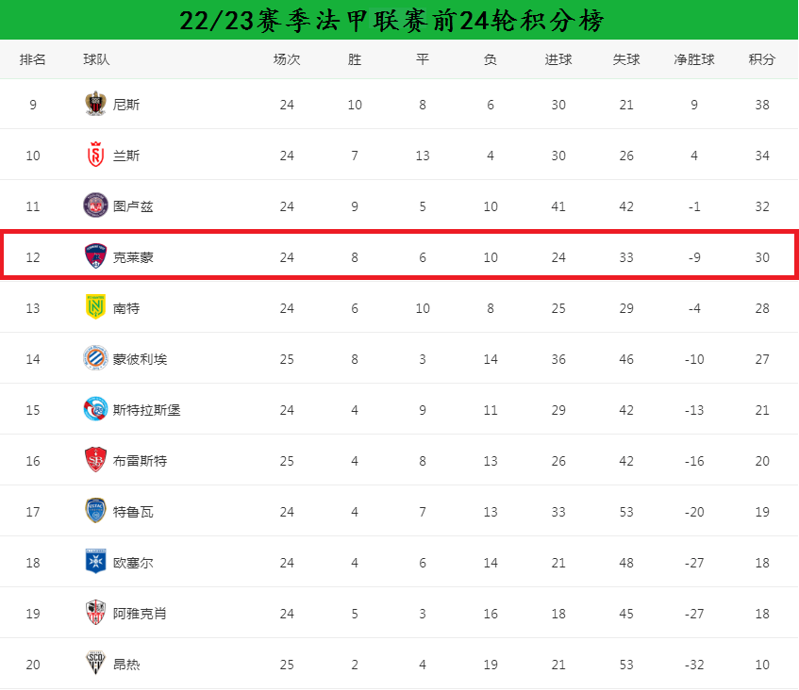Screen dimensions: 799x690
Task: Click the 尼斯 (Nice) club crest
Action: (95, 104)
